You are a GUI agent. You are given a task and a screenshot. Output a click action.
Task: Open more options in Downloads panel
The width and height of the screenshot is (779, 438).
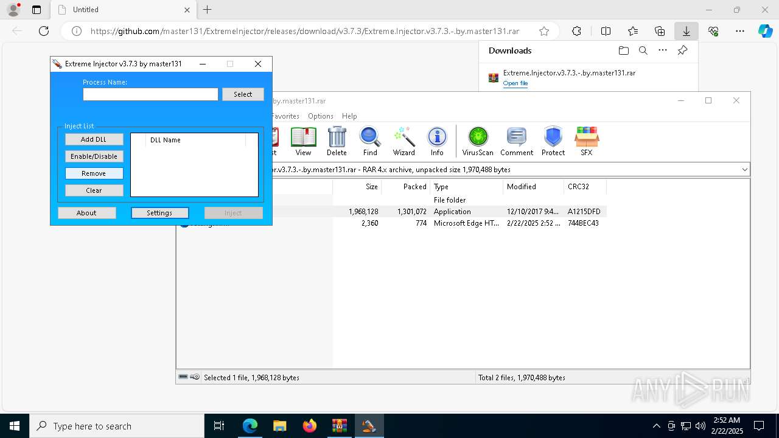[x=663, y=50]
